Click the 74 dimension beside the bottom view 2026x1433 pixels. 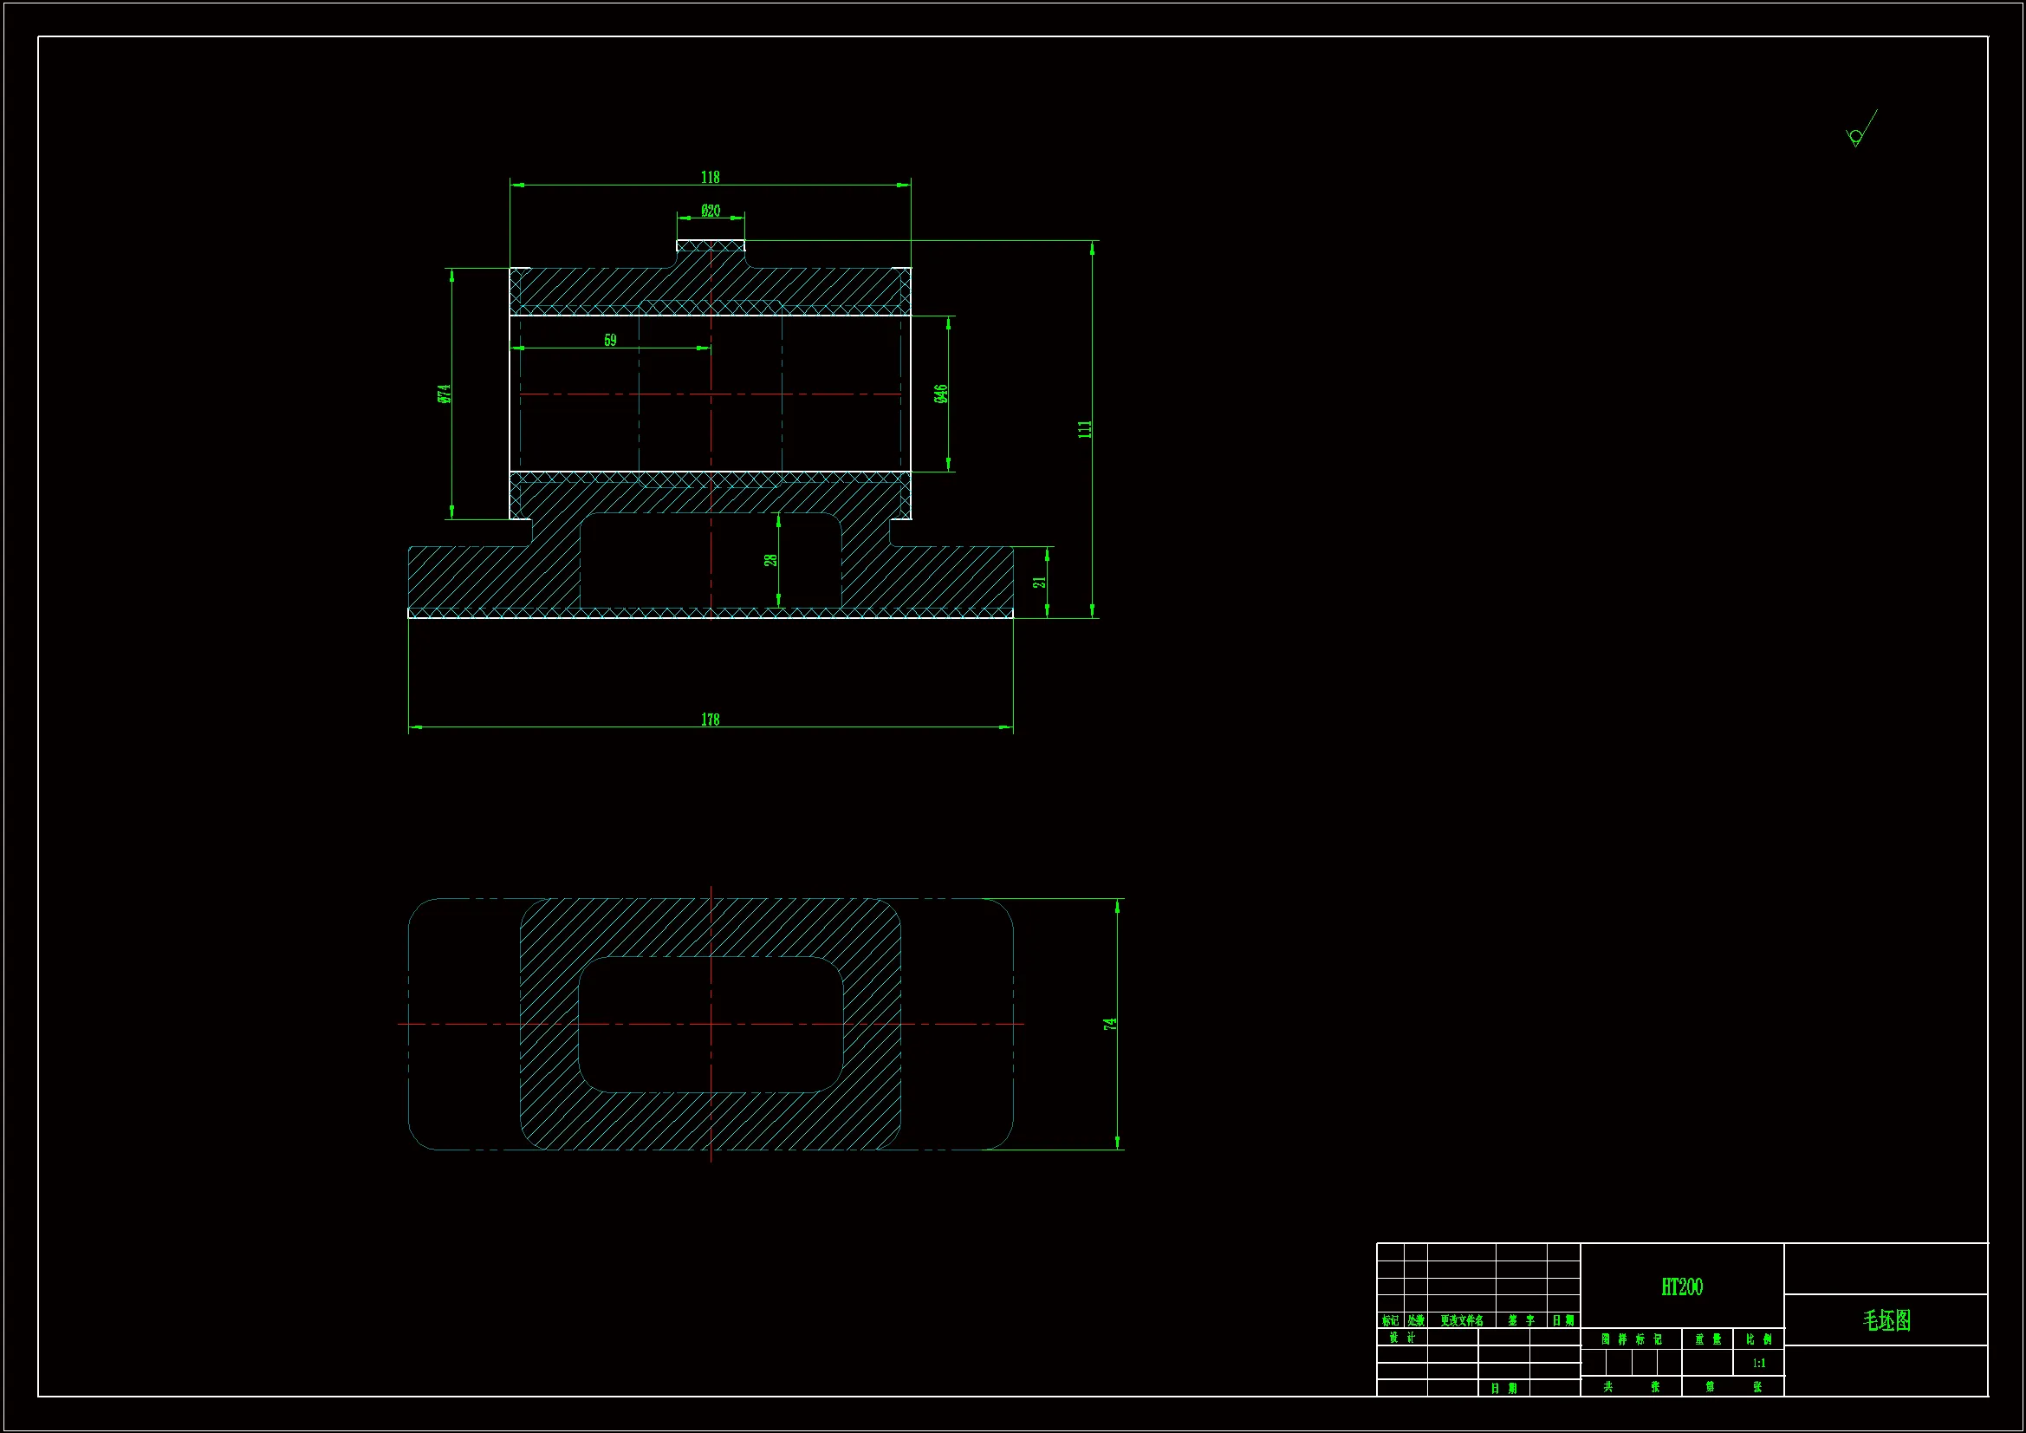click(1109, 1024)
